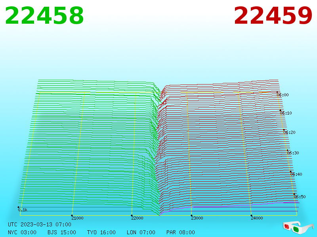Click the 0.1k volume scale label
The height and width of the screenshot is (237, 317).
[x=23, y=210]
